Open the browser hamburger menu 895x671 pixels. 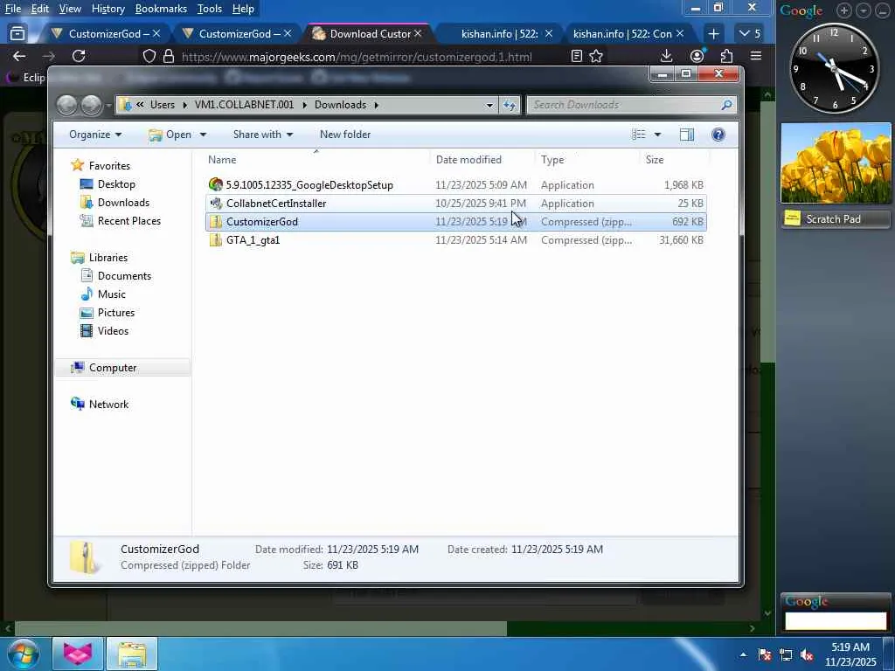coord(756,56)
